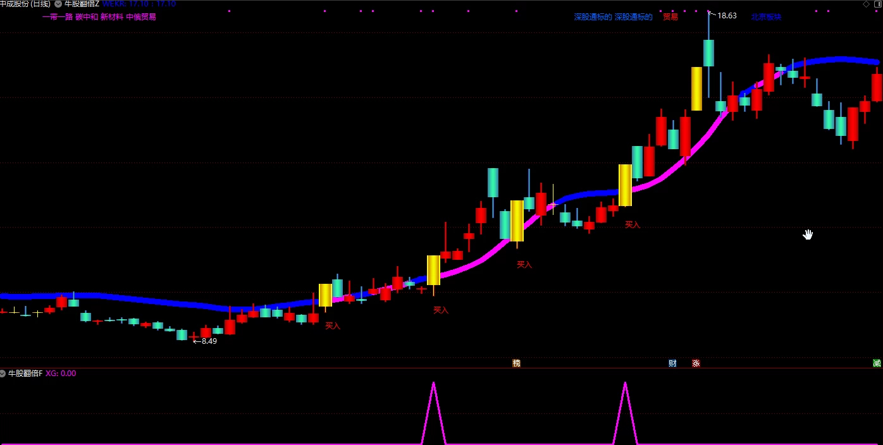883x445 pixels.
Task: Click the 减 marker icon at right edge
Action: point(877,363)
